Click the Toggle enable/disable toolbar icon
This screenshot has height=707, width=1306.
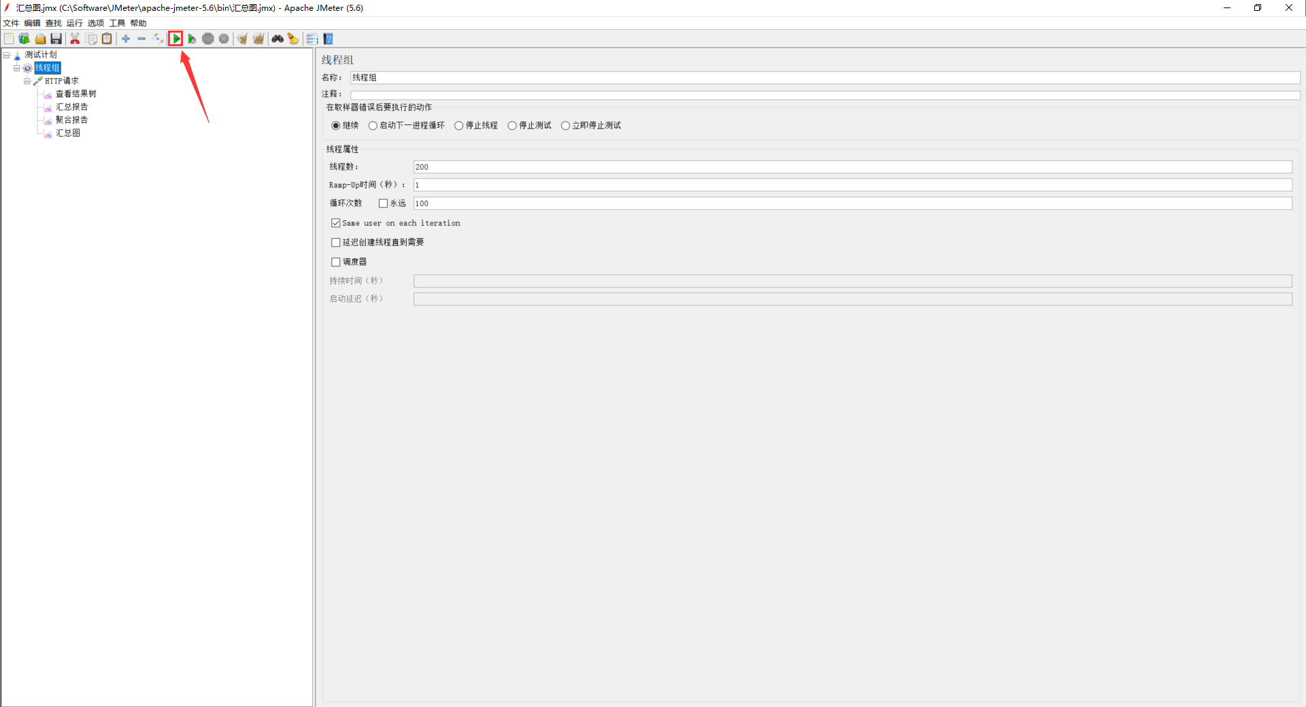coord(158,39)
